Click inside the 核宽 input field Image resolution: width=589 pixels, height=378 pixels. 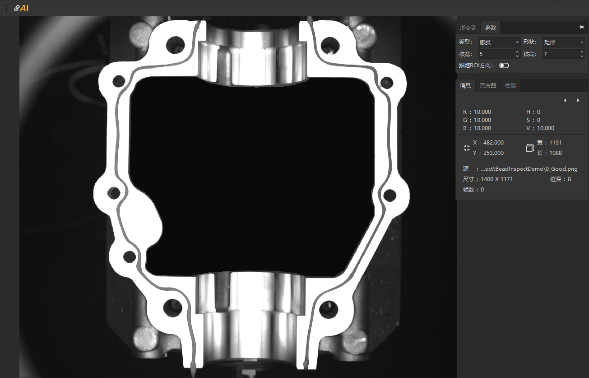pyautogui.click(x=495, y=54)
